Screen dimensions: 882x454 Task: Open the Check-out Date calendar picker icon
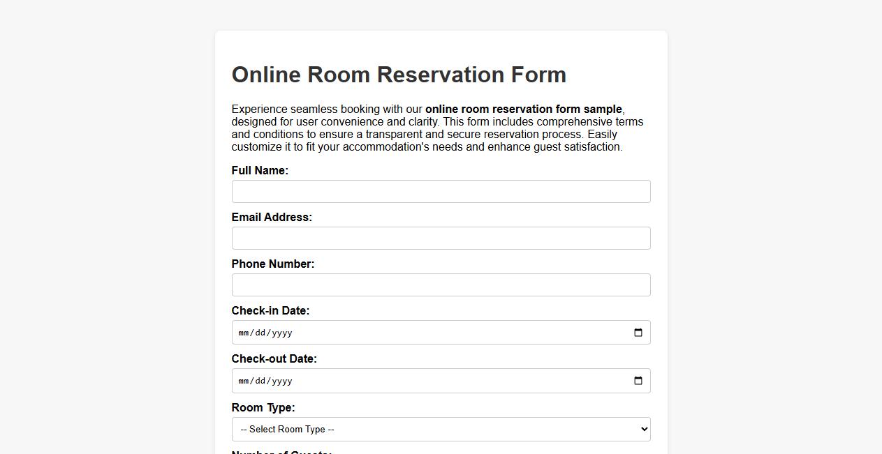(x=638, y=381)
